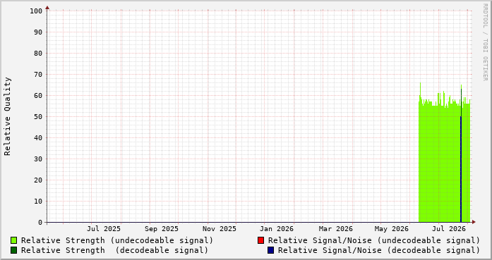Select Relative Signal/Noise (decodeable signal) legend text

pos(379,251)
